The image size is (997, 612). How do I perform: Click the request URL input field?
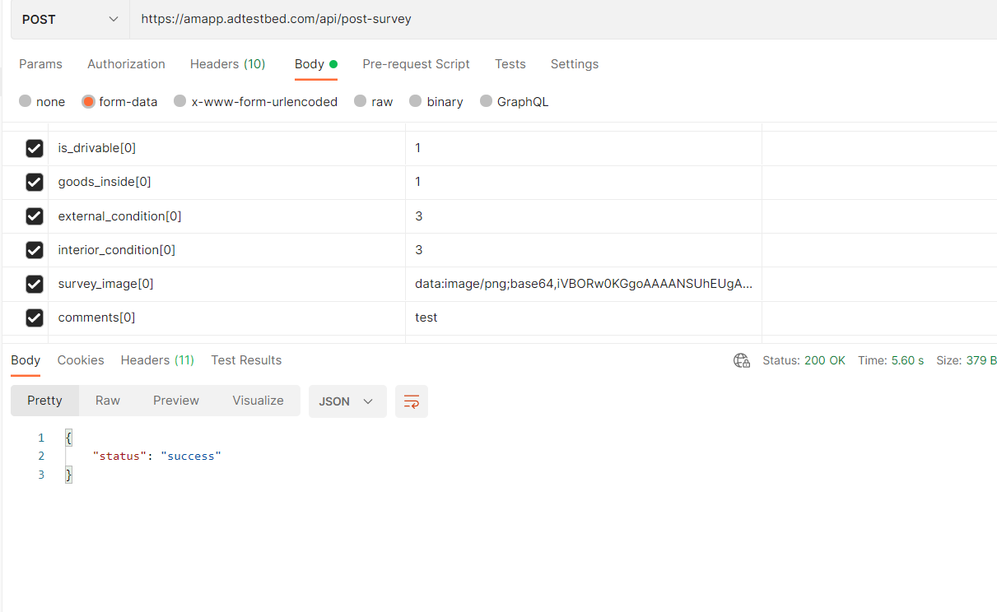pos(563,19)
